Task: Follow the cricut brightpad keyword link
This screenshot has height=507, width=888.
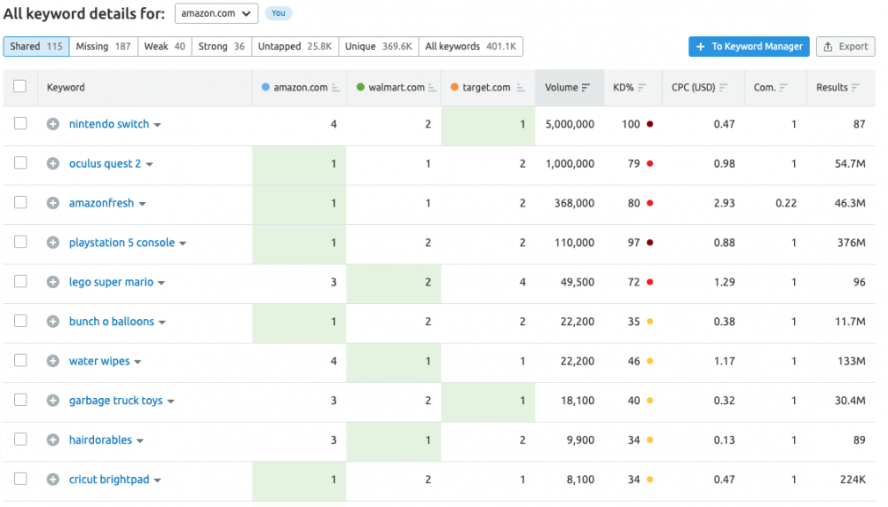Action: pyautogui.click(x=109, y=479)
